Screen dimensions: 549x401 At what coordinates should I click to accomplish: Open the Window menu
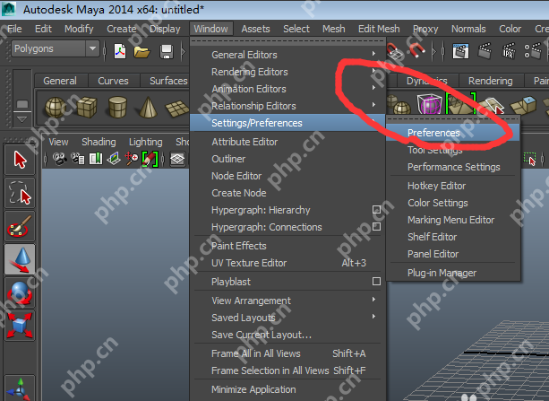pos(210,29)
